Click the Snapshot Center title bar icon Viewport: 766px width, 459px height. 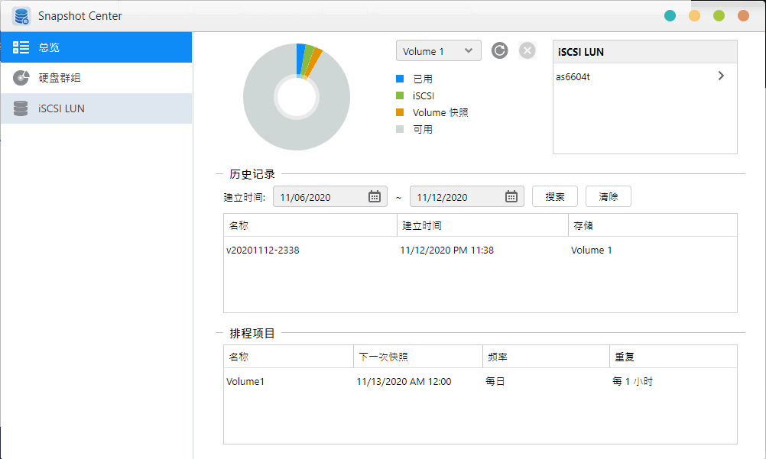(22, 15)
